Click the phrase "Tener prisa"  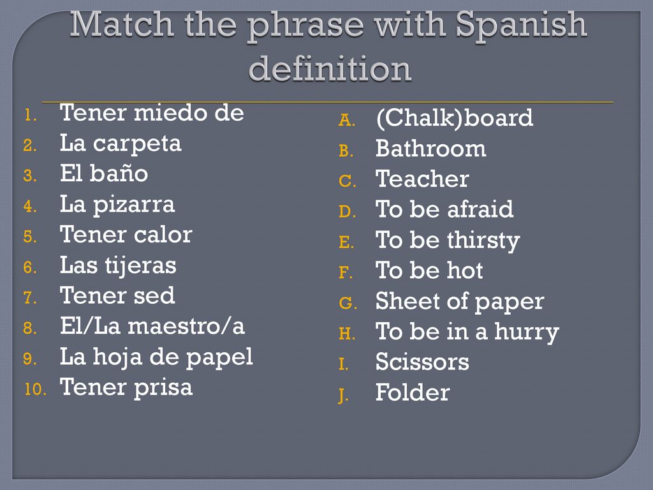(x=126, y=388)
